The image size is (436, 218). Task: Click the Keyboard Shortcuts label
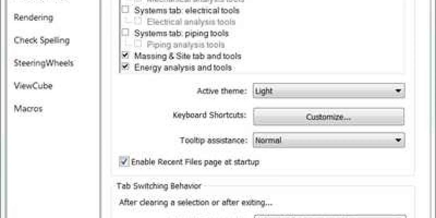[210, 115]
